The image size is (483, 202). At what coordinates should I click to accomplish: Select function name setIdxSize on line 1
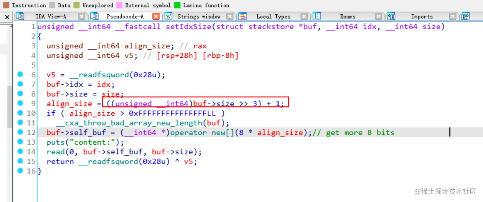click(189, 27)
